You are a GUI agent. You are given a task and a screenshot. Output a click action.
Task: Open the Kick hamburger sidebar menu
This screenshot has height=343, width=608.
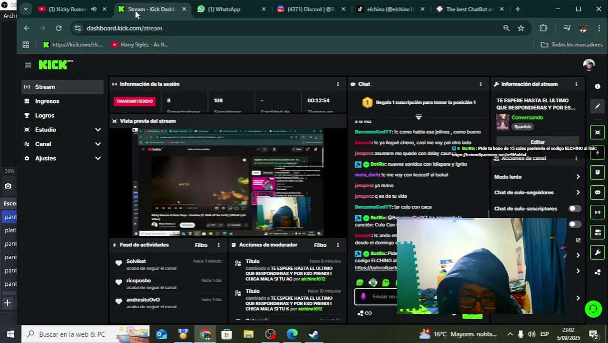(28, 65)
